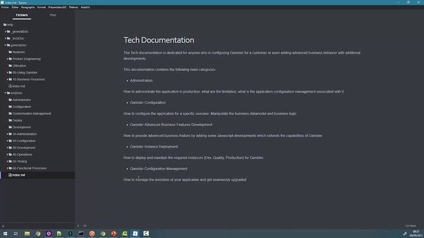Expand the 50-Testing folder arrow
Screen dimensions: 424x238
pyautogui.click(x=7, y=161)
